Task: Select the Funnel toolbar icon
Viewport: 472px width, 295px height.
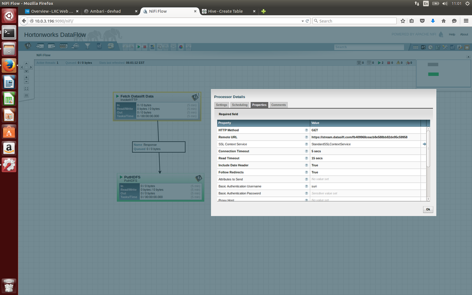Action: pos(87,46)
